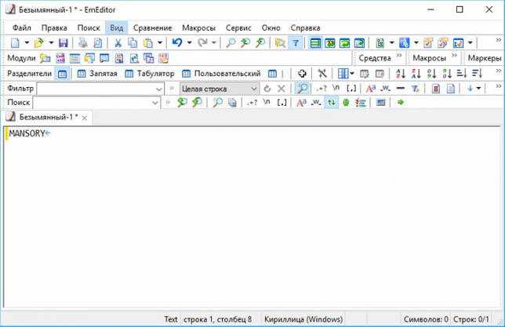Sort numbers ascending with the 0-9 icon
This screenshot has height=327, width=505.
[431, 74]
